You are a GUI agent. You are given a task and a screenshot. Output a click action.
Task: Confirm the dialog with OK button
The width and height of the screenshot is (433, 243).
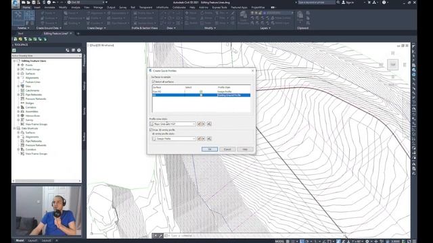click(x=210, y=149)
